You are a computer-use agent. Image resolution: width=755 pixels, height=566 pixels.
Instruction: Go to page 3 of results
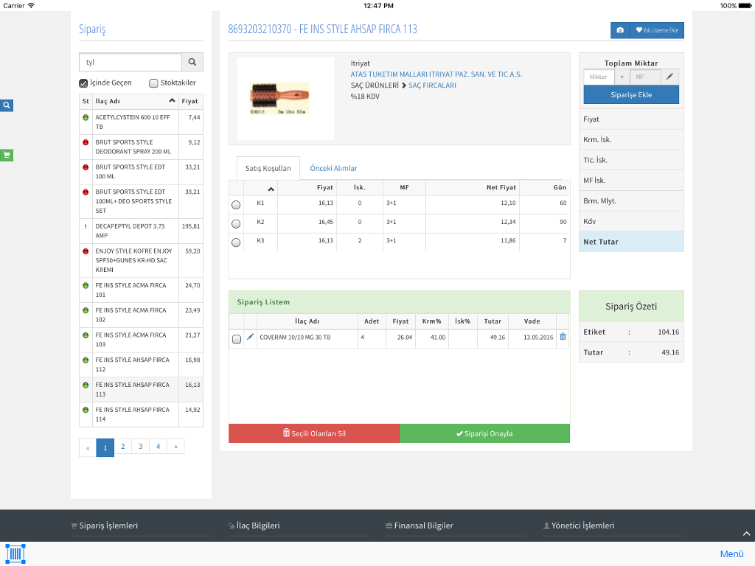tap(141, 447)
